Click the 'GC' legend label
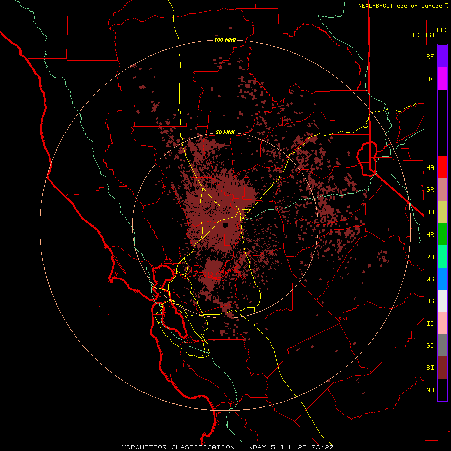 [x=430, y=346]
